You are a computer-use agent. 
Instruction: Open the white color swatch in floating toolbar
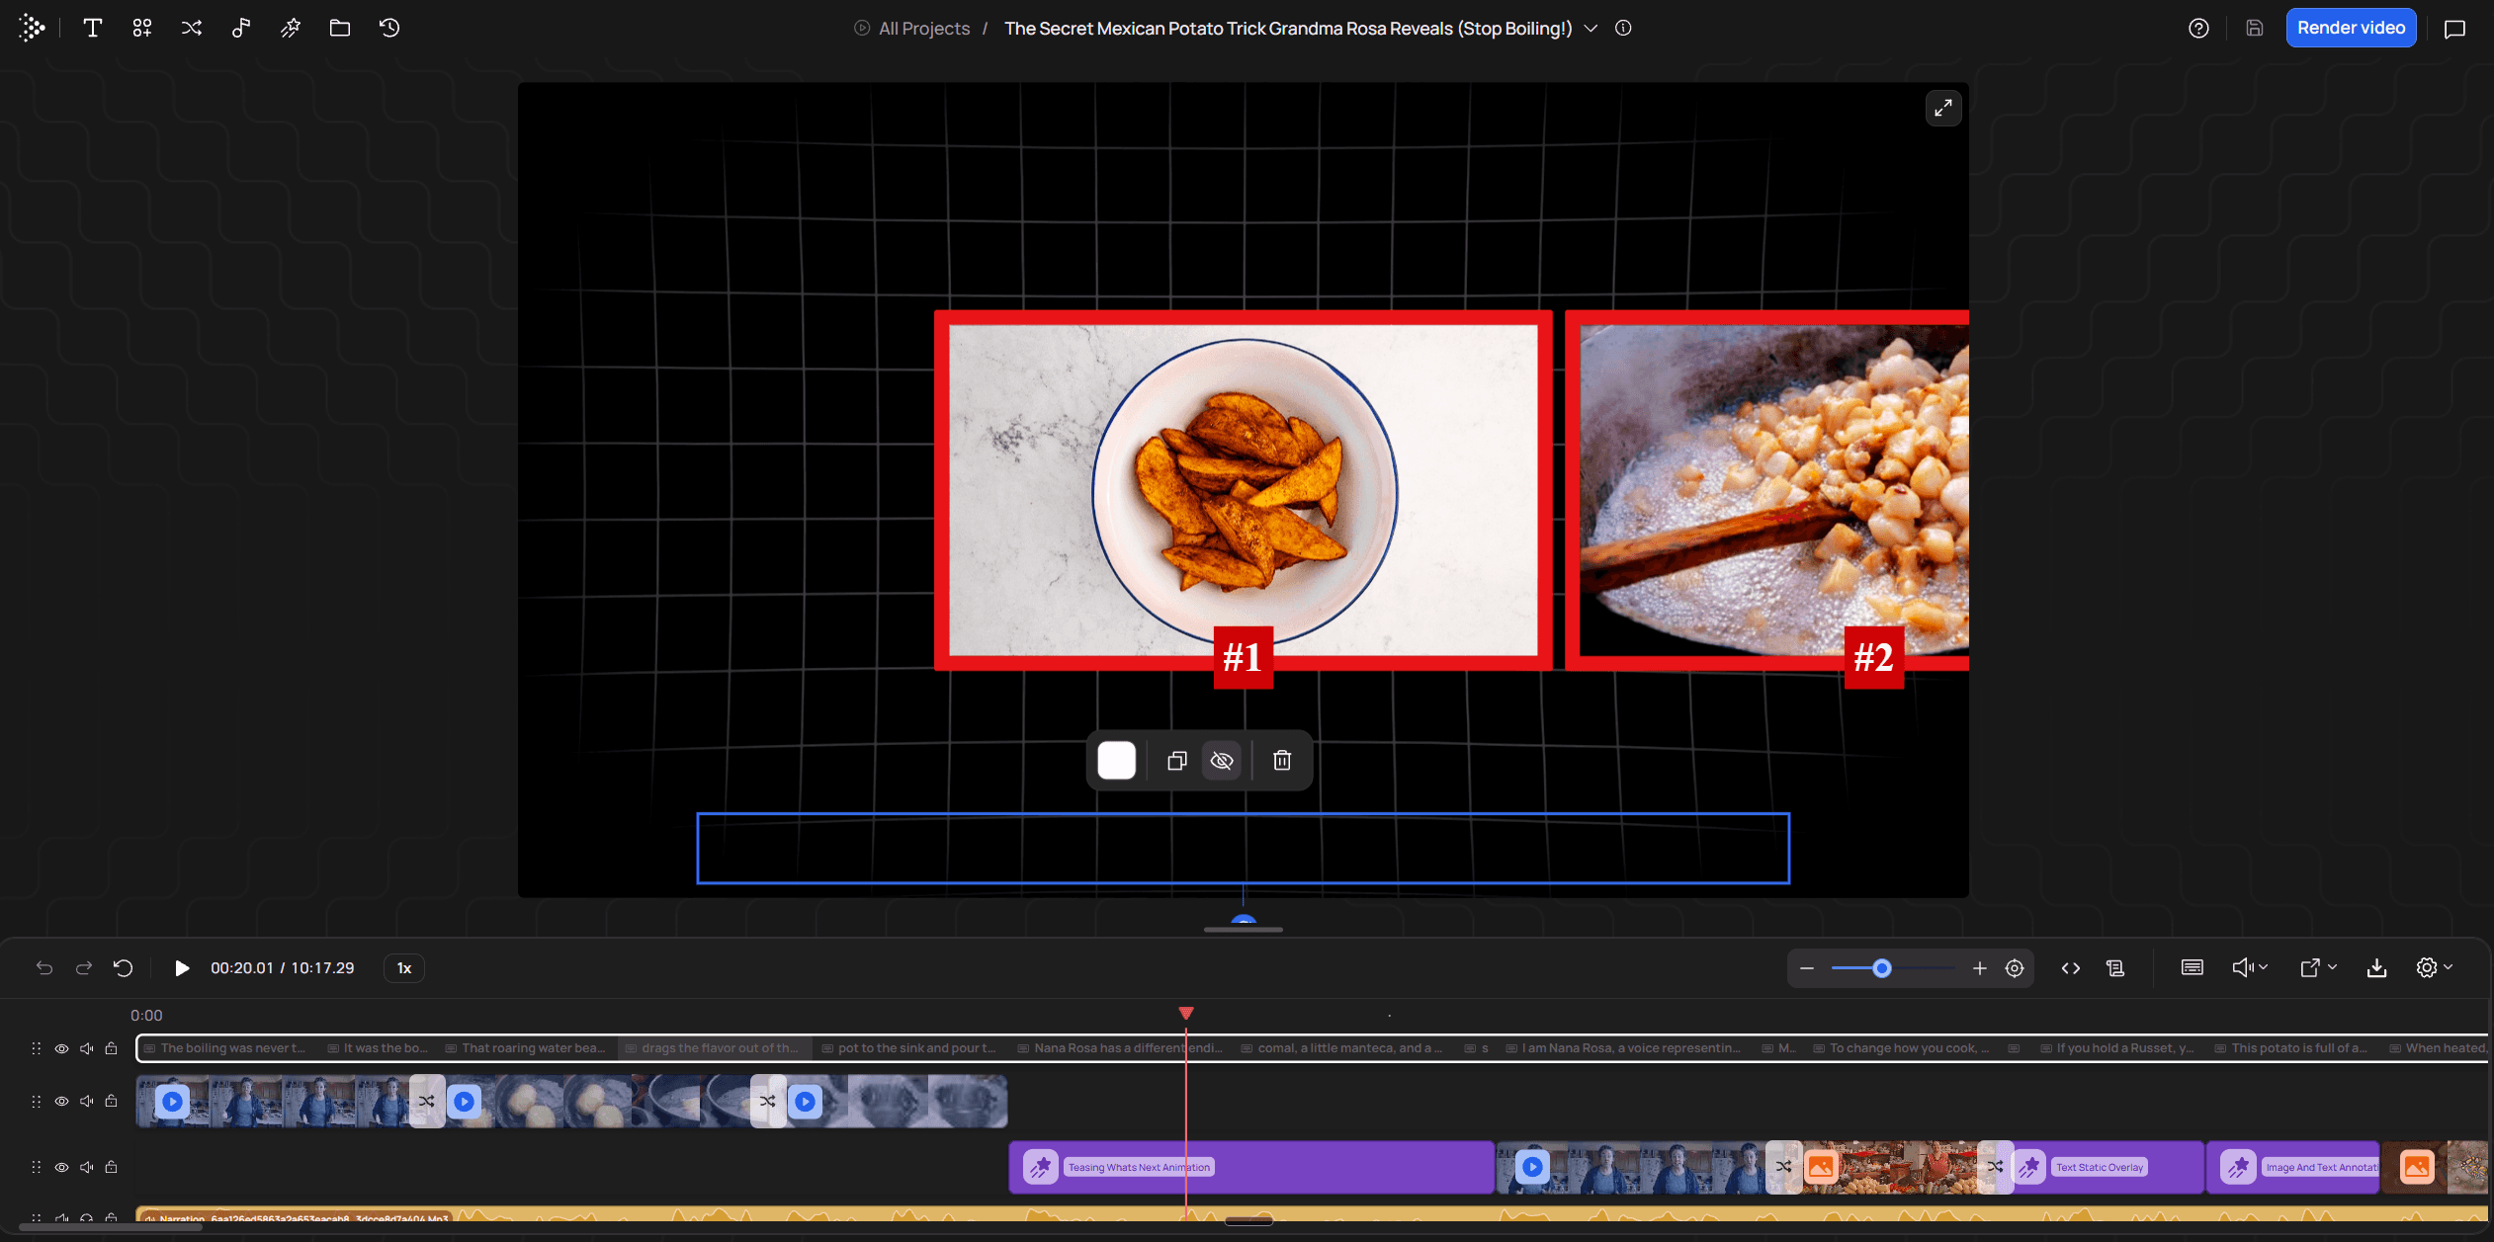coord(1117,760)
